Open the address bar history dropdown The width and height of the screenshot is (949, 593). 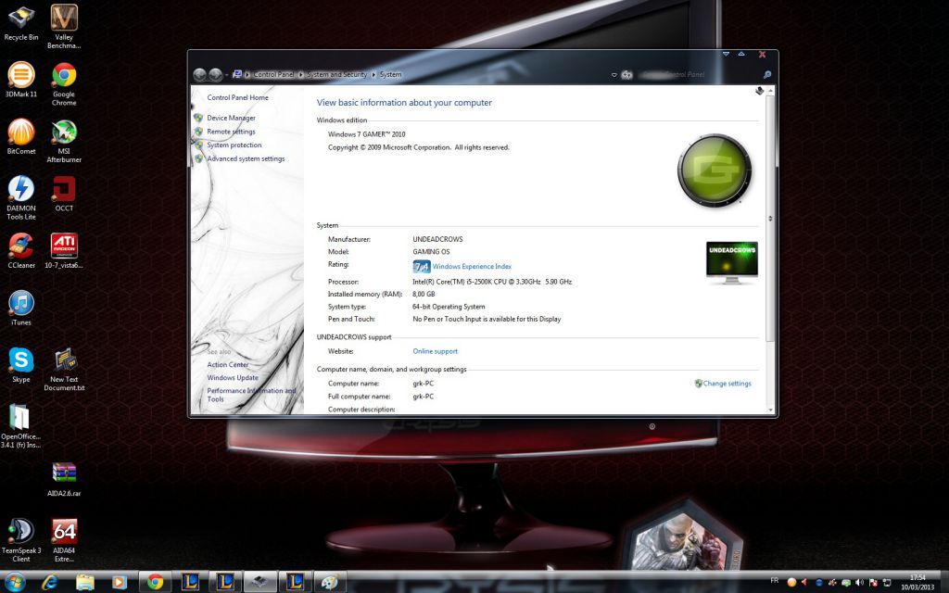(x=614, y=75)
